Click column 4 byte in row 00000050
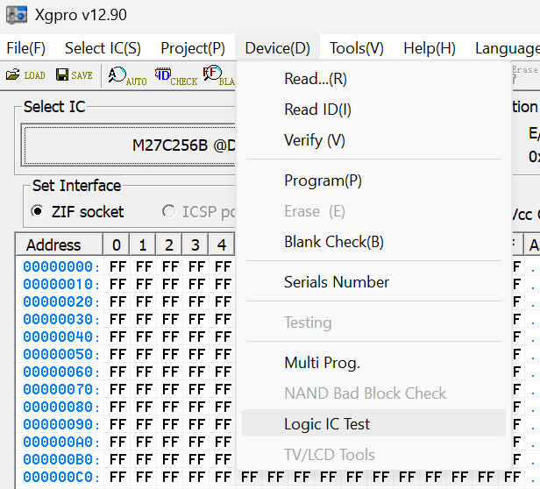The height and width of the screenshot is (489, 540). [x=223, y=354]
